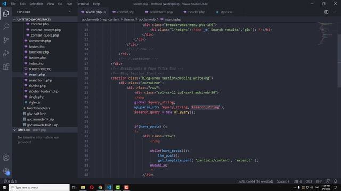Open the Search view in activity bar
341x191 pixels.
[6, 27]
